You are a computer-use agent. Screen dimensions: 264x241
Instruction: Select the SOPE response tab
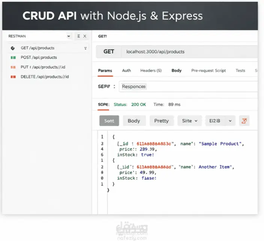click(104, 105)
